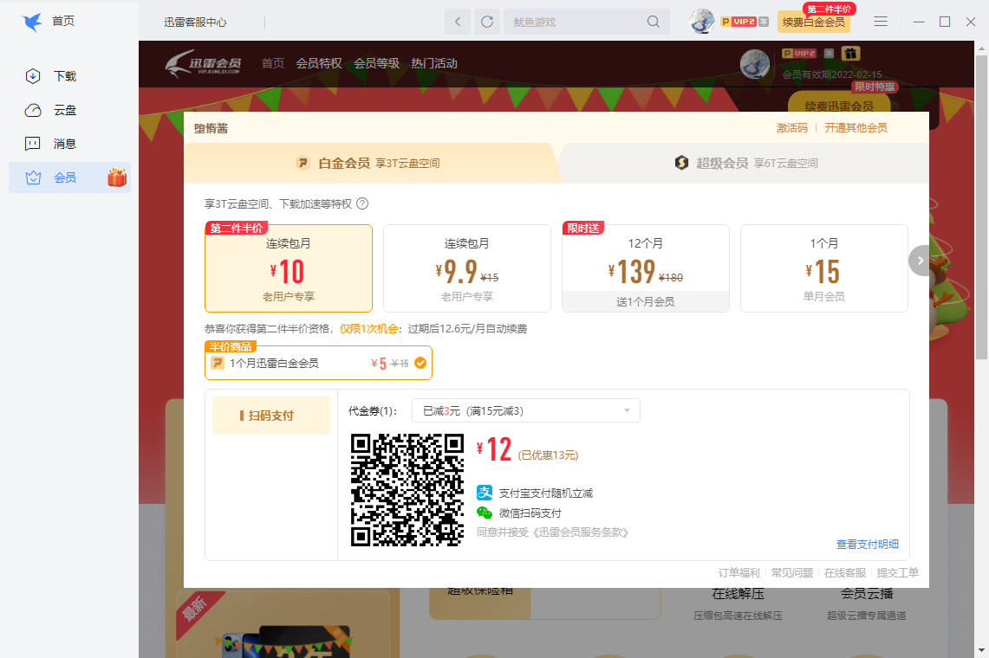Open the 会员等级 nav item

click(x=376, y=64)
